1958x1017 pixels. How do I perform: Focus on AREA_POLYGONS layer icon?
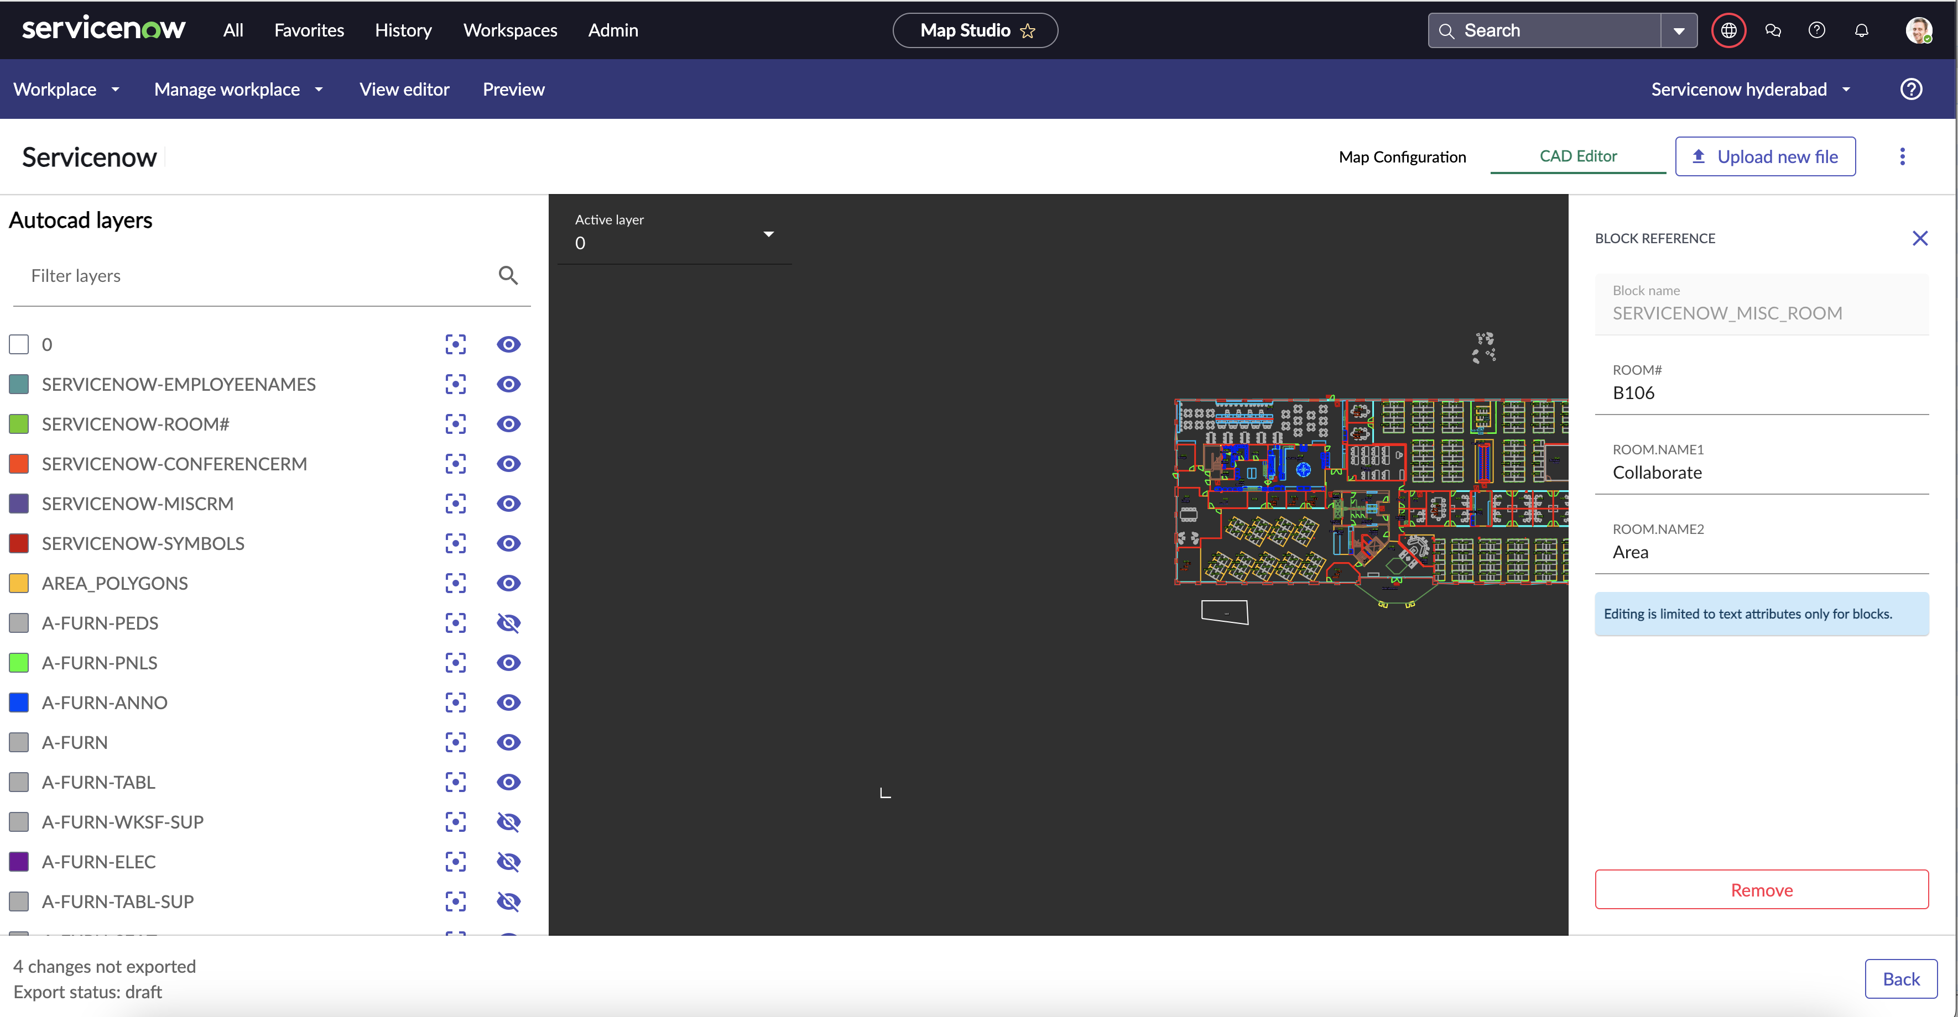[455, 583]
